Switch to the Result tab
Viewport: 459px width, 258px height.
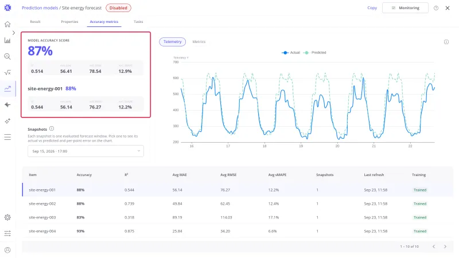(35, 22)
